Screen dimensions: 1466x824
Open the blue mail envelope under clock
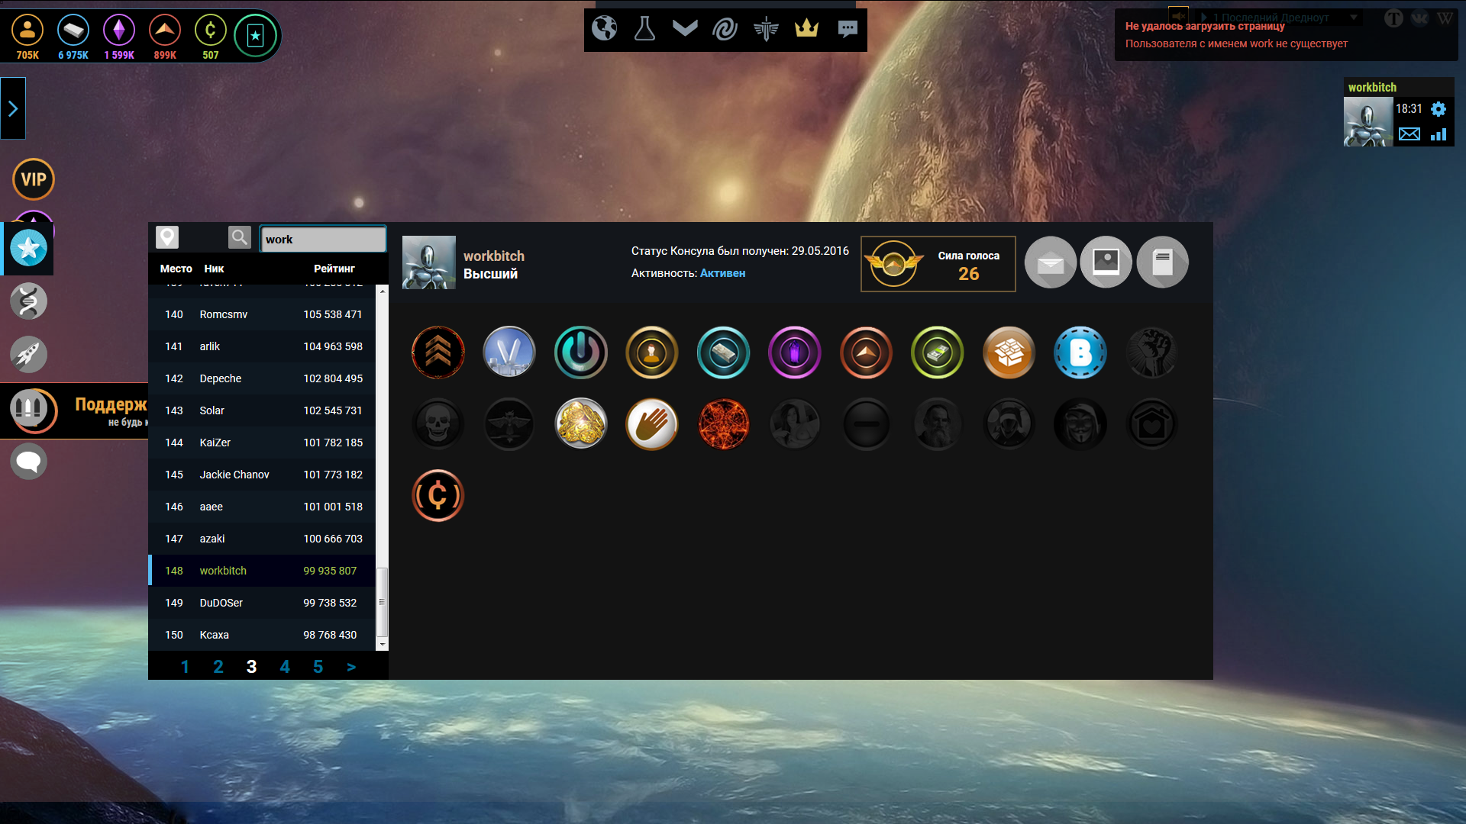(1409, 134)
